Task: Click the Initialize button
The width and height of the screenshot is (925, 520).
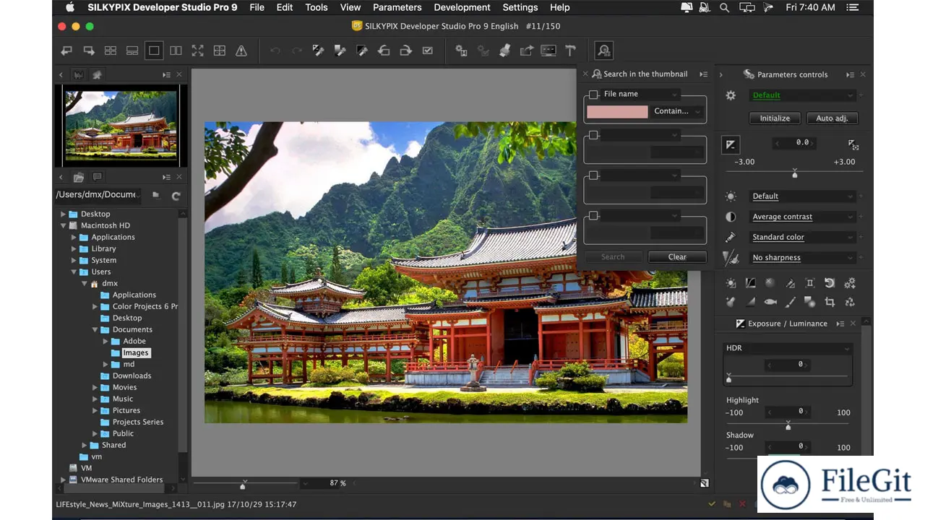Action: (x=775, y=118)
